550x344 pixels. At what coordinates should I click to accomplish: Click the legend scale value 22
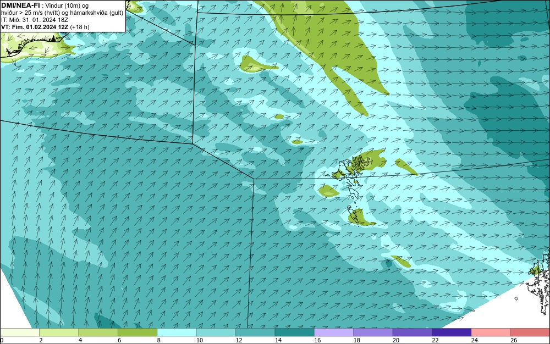[435, 340]
